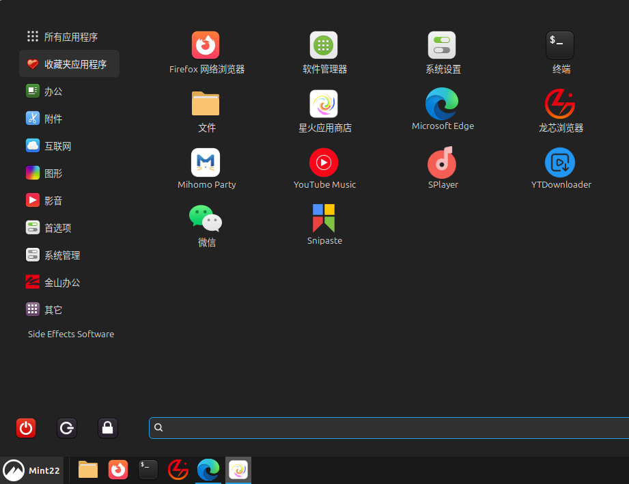Click the red power-off button

(x=26, y=428)
